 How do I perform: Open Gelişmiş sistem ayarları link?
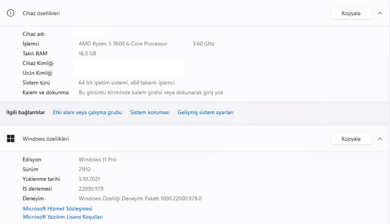206,112
